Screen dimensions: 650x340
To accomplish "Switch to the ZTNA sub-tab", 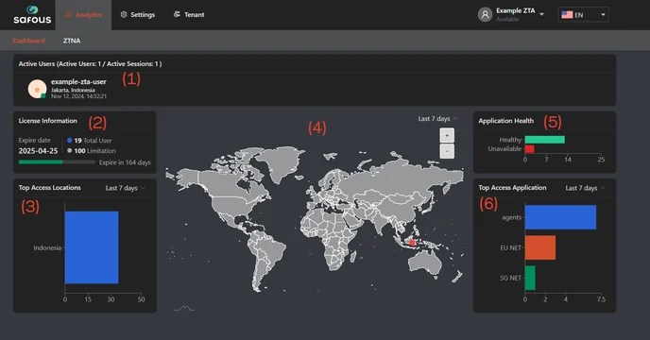I will [x=72, y=41].
